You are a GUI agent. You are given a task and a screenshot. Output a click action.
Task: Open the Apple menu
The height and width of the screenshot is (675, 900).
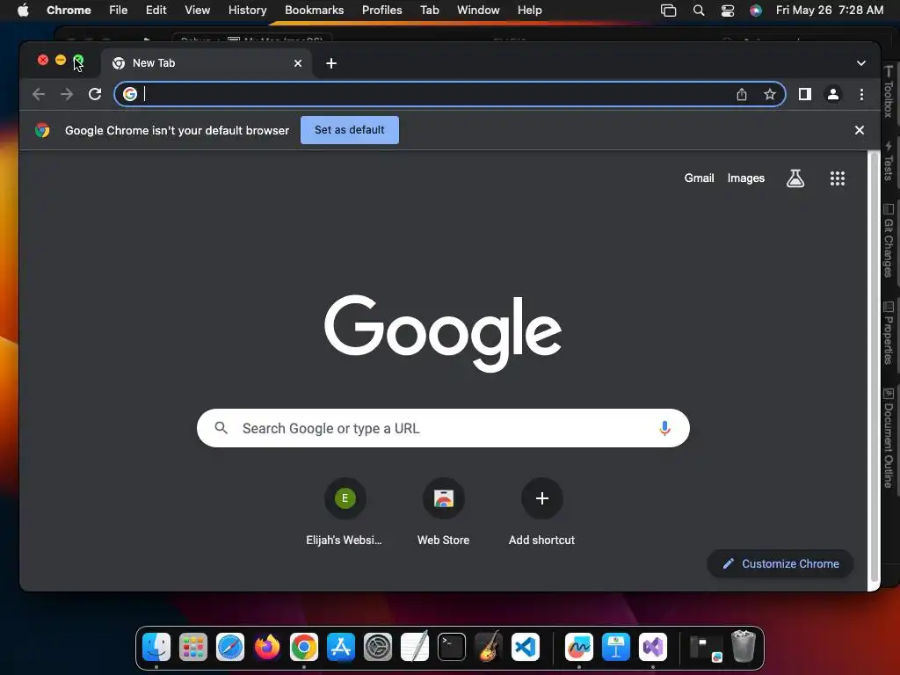23,11
